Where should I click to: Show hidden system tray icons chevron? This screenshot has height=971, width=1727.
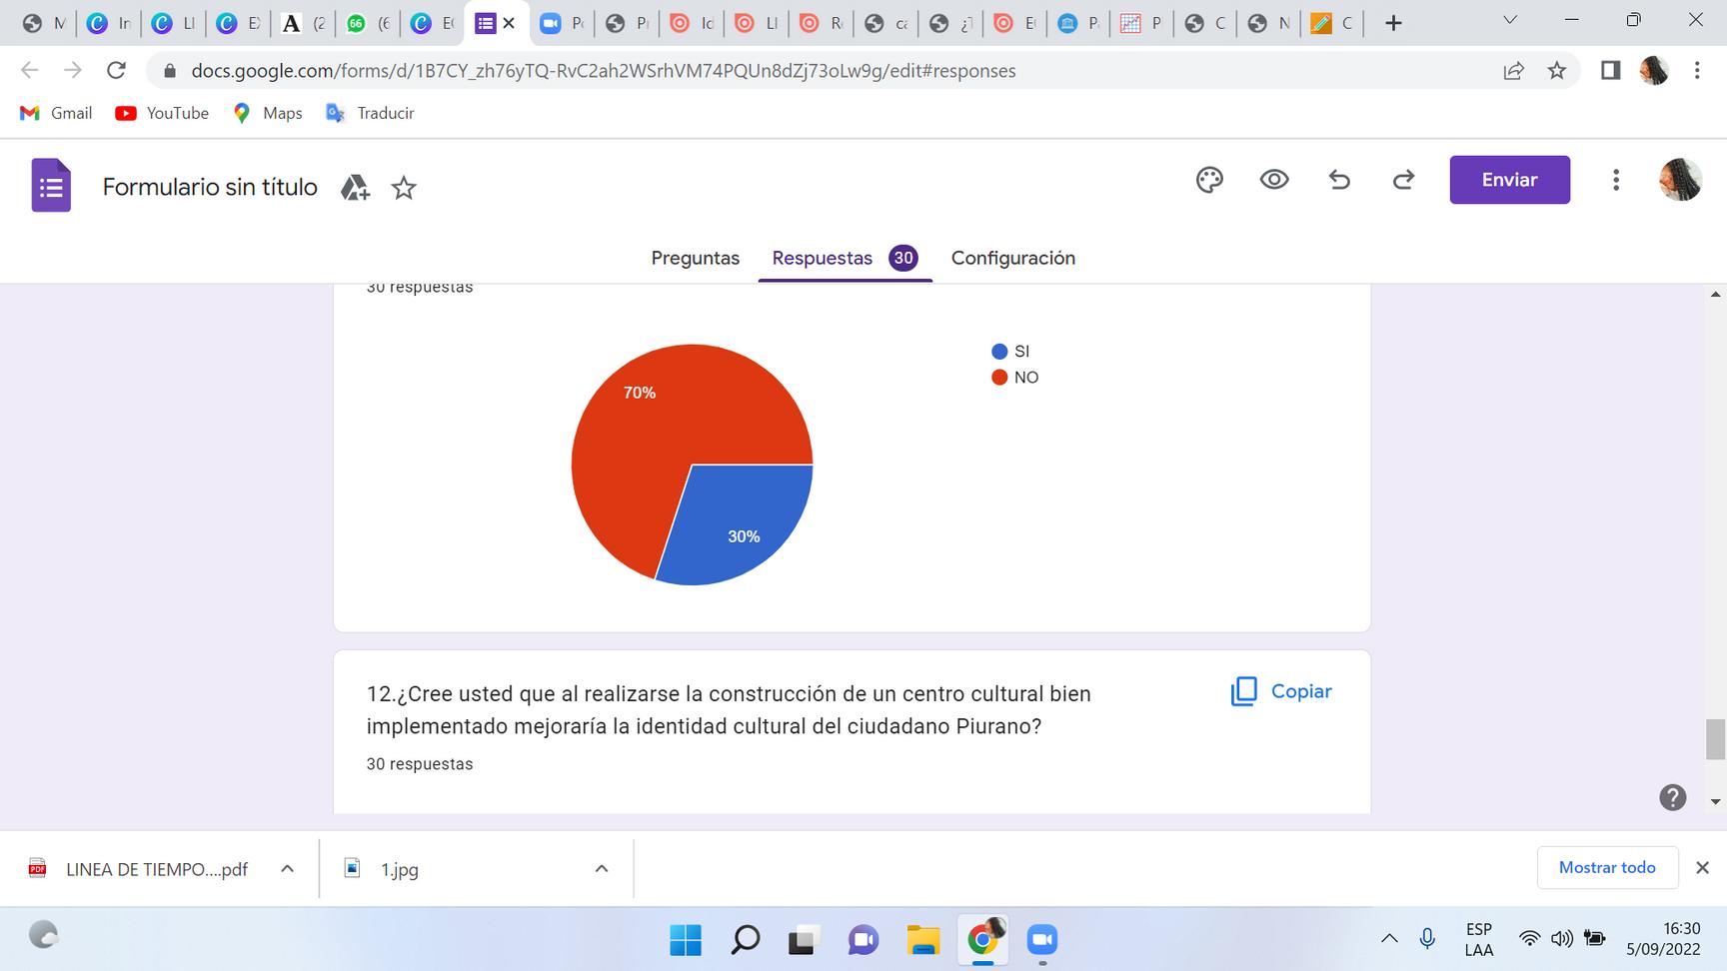[x=1389, y=939]
